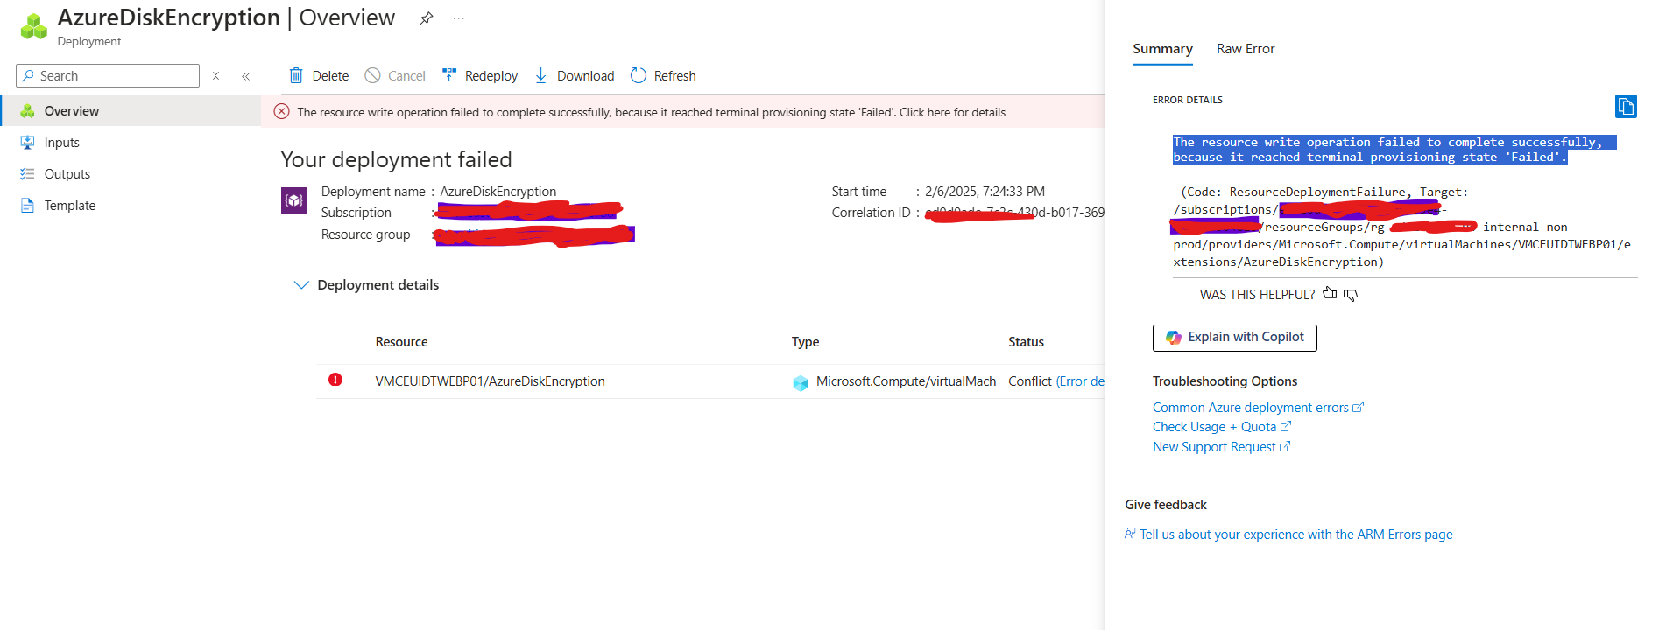Click the deployment purple package icon

tap(294, 200)
